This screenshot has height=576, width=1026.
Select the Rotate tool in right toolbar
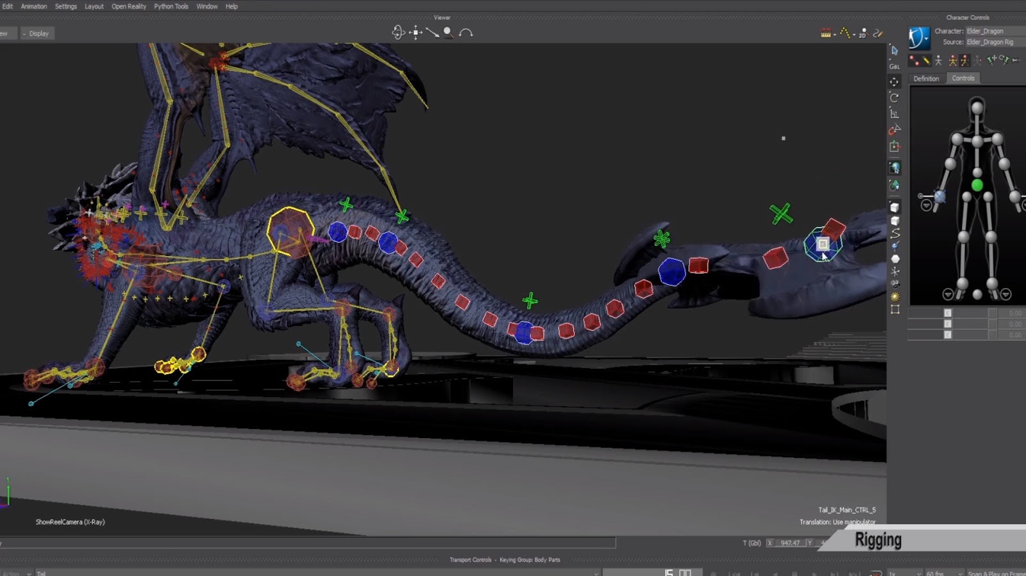tap(895, 97)
